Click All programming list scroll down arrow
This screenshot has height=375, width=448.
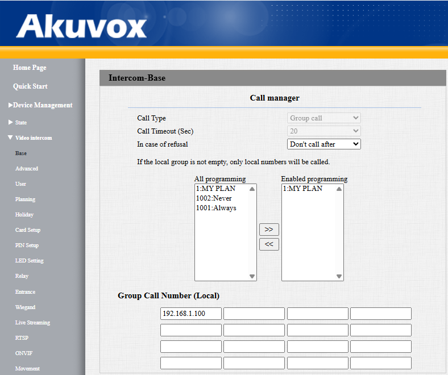tap(252, 276)
